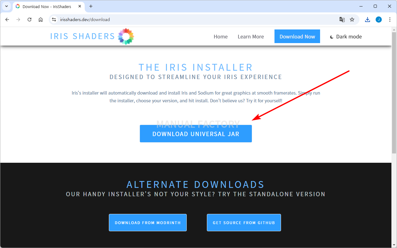Open the Home nav link
This screenshot has width=397, height=248.
pyautogui.click(x=221, y=37)
